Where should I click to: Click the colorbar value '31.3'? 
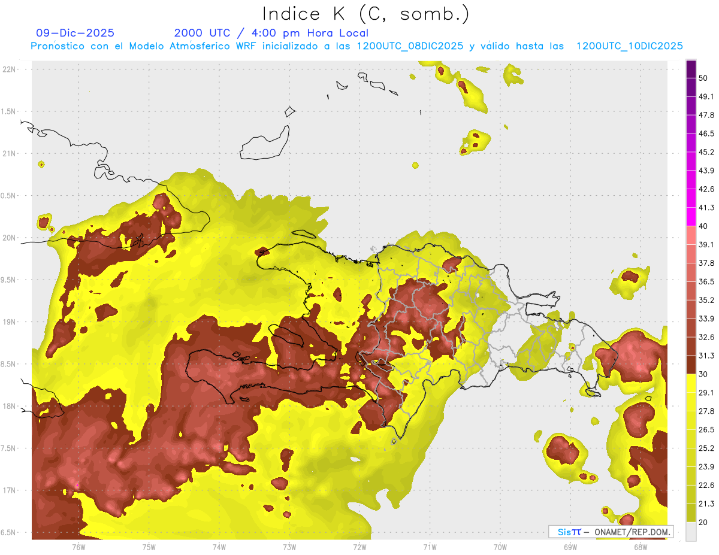point(706,356)
